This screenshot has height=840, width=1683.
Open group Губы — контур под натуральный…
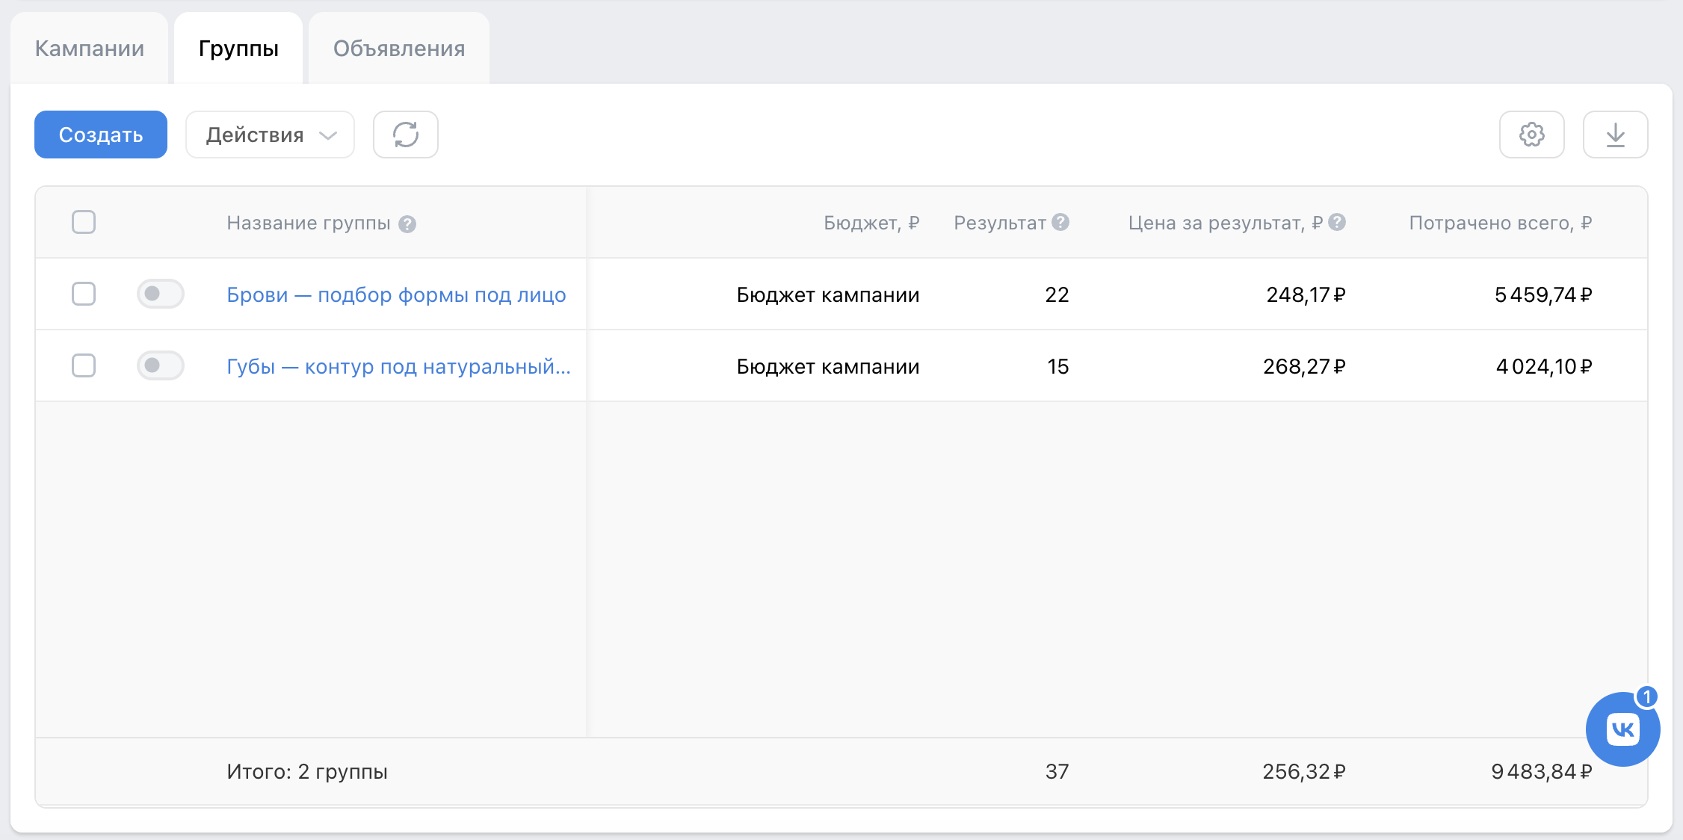(x=398, y=366)
